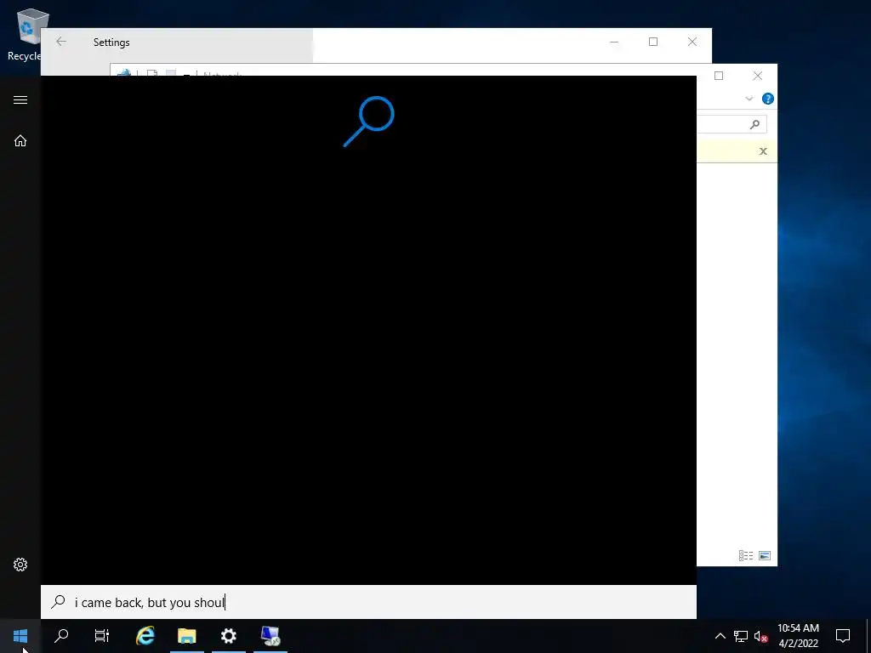This screenshot has height=653, width=871.
Task: Open the clock showing 10:54 AM
Action: (798, 636)
